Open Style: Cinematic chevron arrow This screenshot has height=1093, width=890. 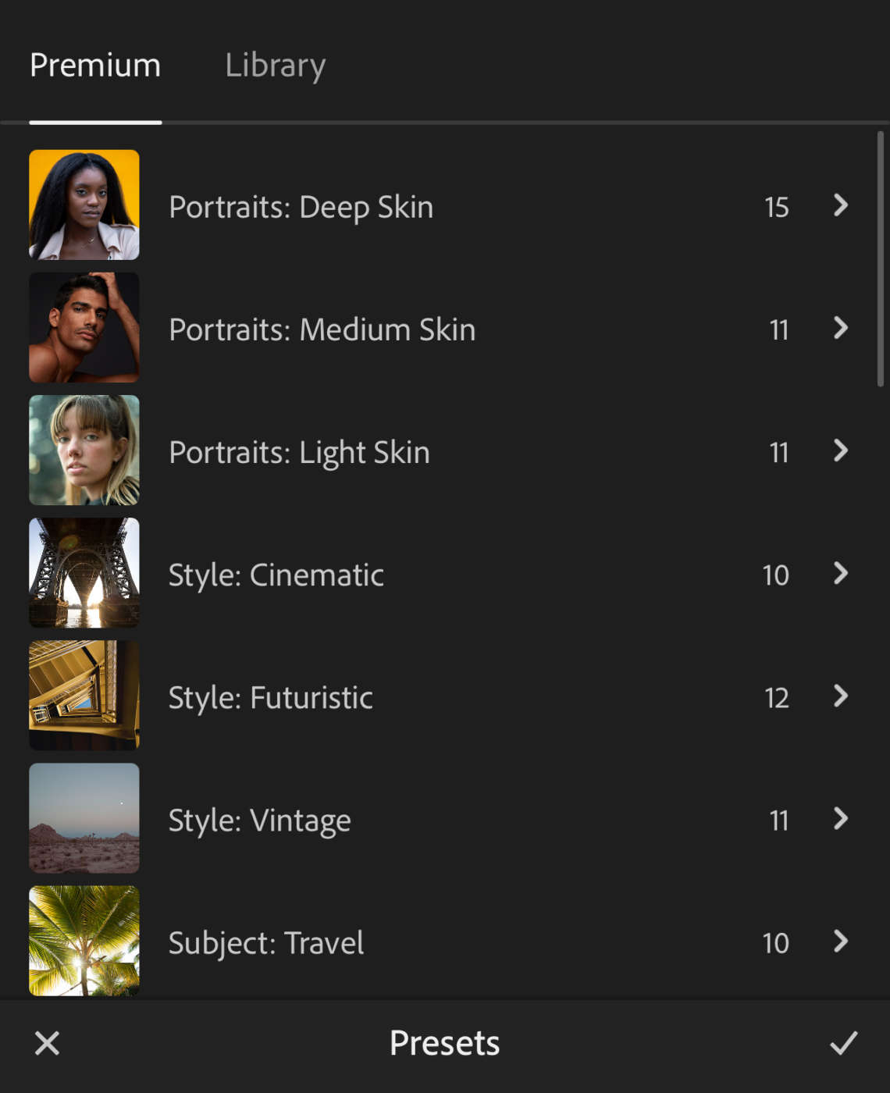coord(840,573)
